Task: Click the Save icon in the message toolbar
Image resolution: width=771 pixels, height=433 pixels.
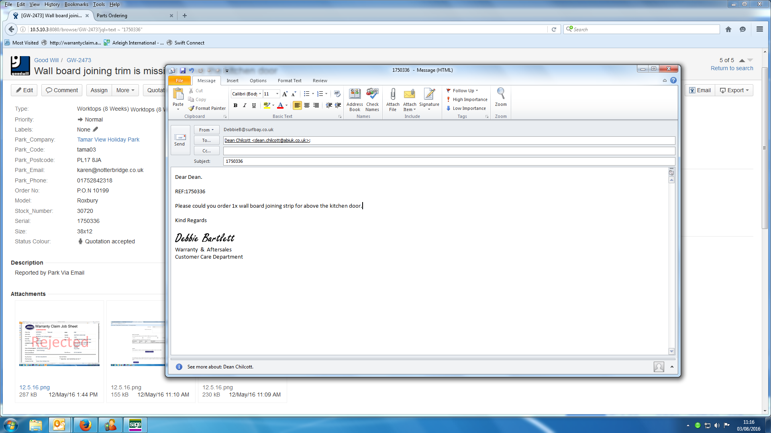Action: click(183, 70)
